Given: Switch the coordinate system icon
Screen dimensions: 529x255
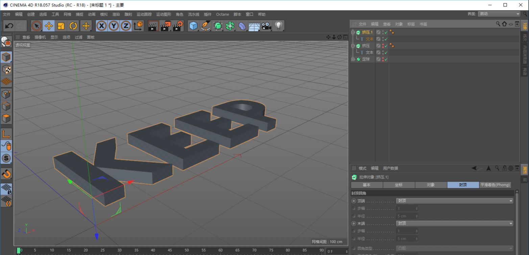Looking at the screenshot, I should click(138, 26).
